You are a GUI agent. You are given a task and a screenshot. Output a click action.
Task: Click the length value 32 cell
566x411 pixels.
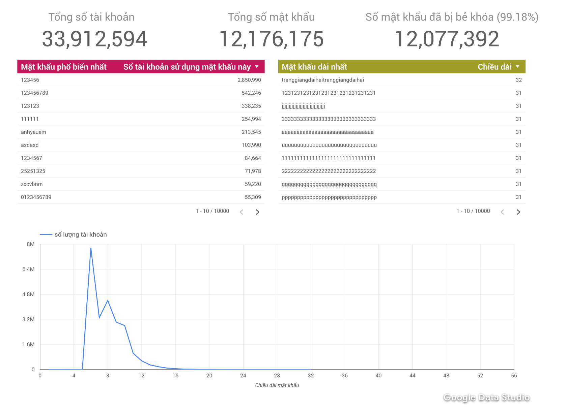click(x=519, y=80)
